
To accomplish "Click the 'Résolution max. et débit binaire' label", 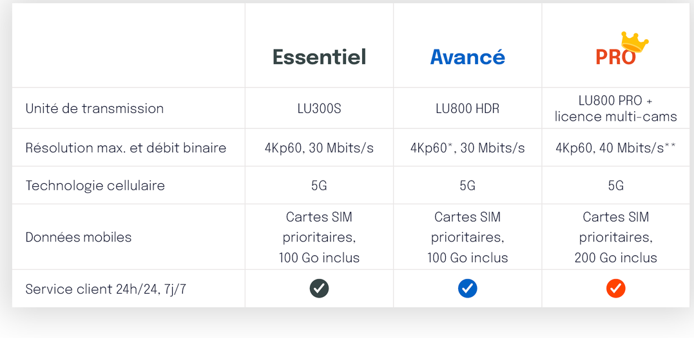I will pos(126,148).
